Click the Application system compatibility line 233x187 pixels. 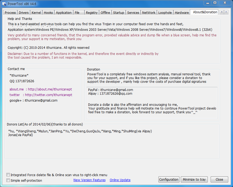(x=110, y=30)
